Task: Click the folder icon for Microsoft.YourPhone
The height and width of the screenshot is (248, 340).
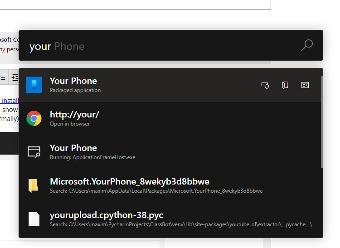Action: pyautogui.click(x=34, y=185)
